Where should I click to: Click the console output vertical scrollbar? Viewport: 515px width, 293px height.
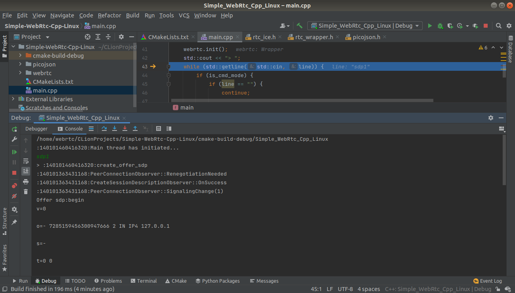(504, 160)
